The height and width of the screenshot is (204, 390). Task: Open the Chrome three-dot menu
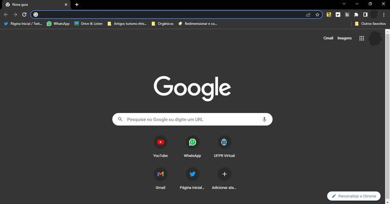pos(384,15)
